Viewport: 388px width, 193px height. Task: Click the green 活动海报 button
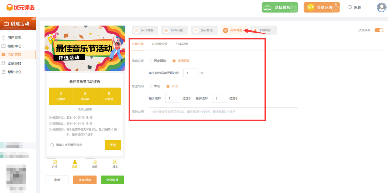[112, 180]
